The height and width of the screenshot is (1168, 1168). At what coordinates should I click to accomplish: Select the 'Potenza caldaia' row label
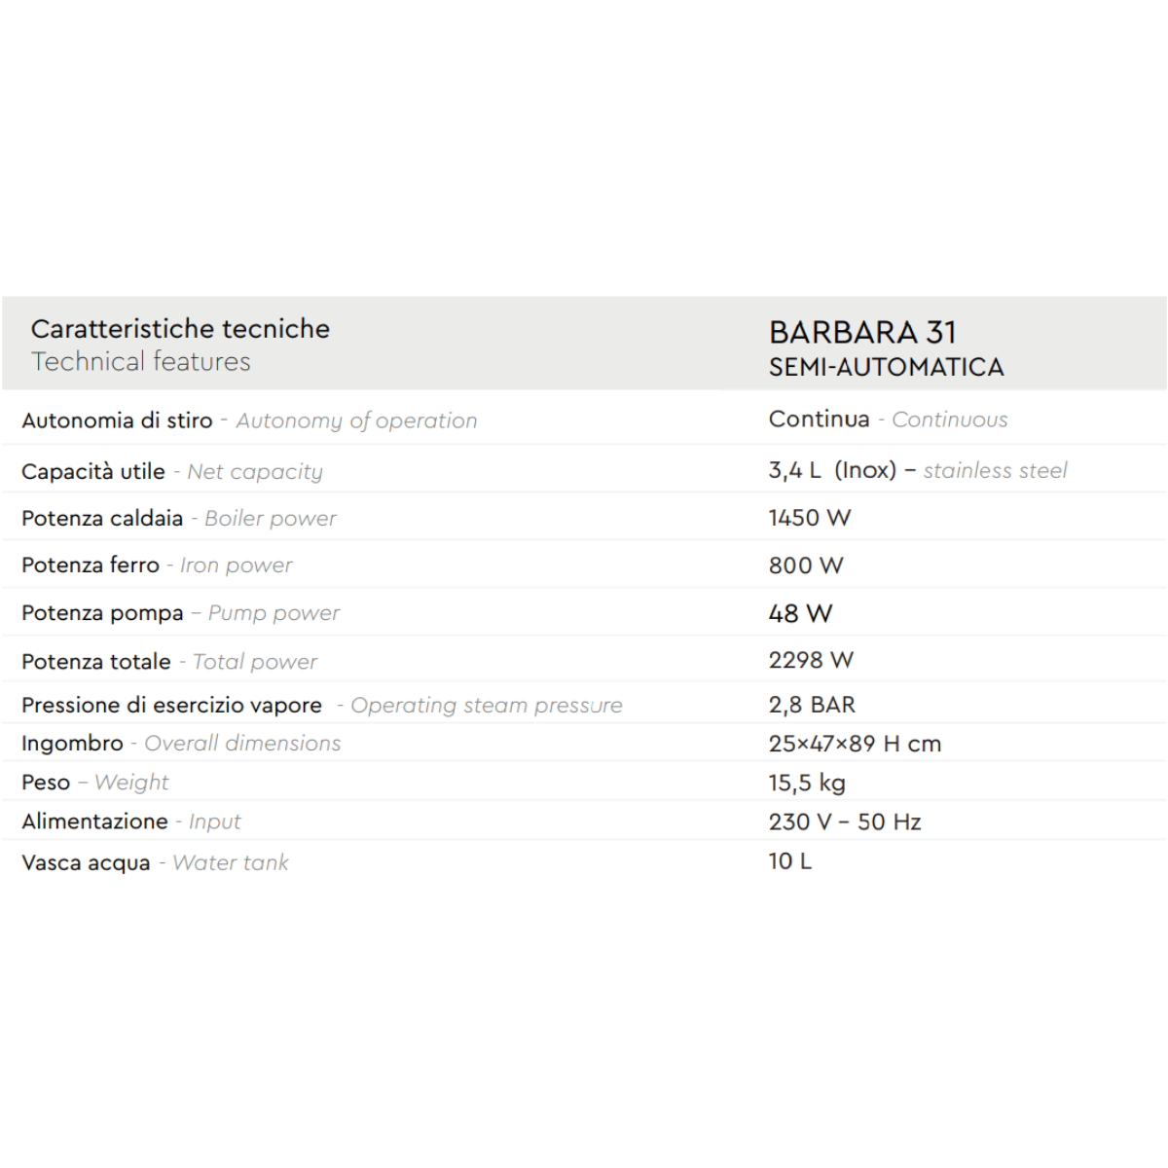pyautogui.click(x=102, y=519)
